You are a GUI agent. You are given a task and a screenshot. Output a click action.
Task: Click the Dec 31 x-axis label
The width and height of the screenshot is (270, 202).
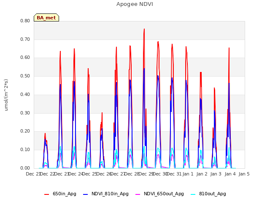click(x=174, y=174)
